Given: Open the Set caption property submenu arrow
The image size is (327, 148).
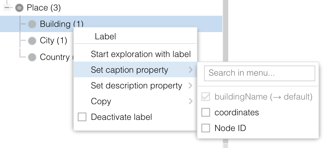Looking at the screenshot, I should (x=190, y=70).
